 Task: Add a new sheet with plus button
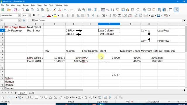(15, 93)
